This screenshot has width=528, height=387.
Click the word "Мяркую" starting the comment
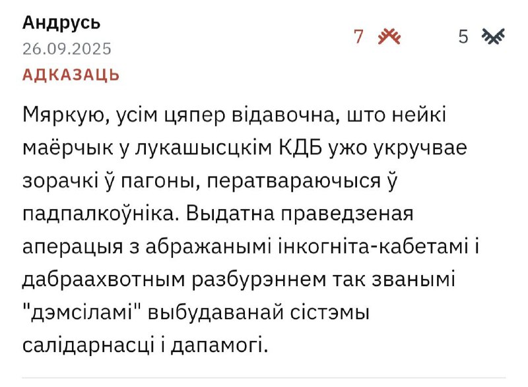60,119
